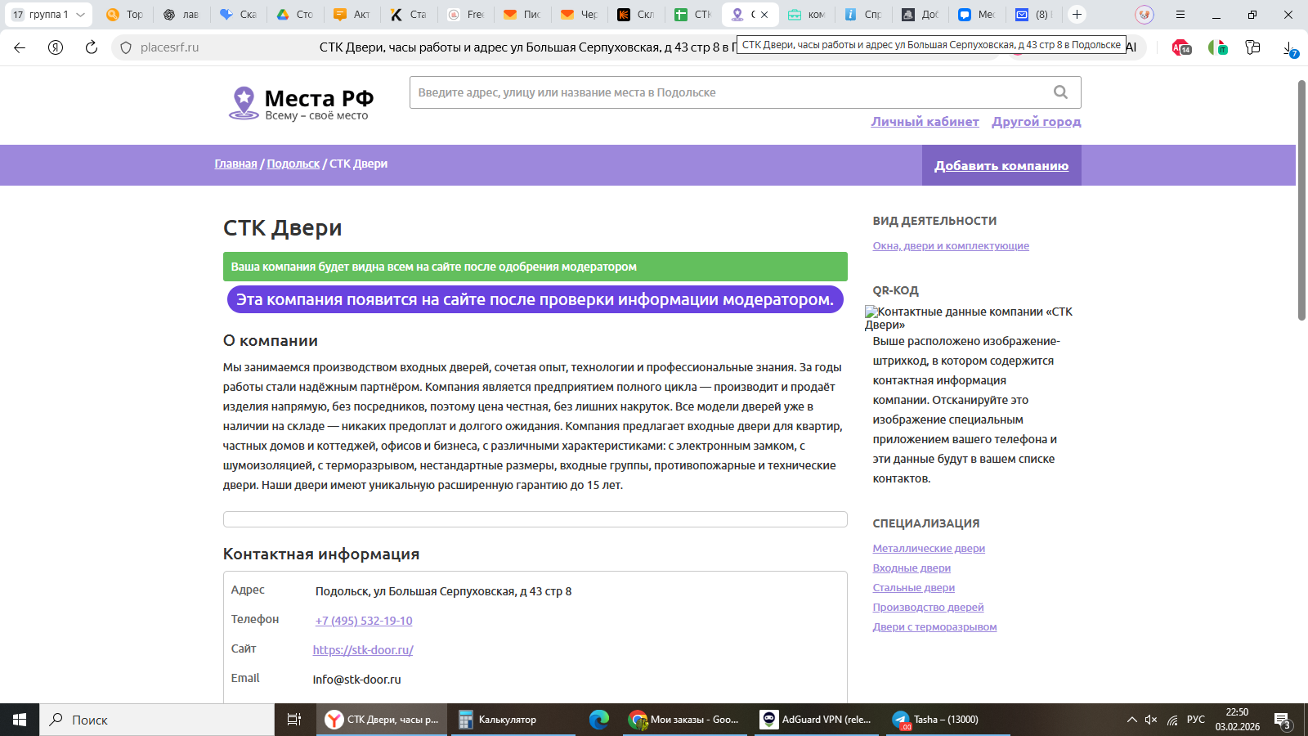Switch keyboard language РУС indicator
This screenshot has width=1308, height=736.
(x=1195, y=720)
